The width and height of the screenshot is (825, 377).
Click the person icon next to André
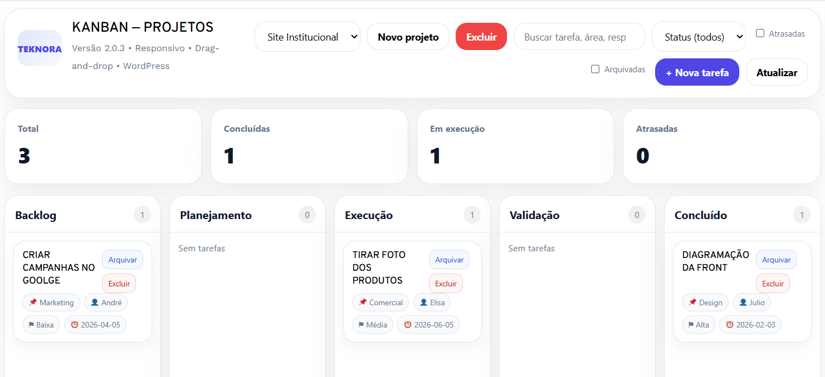point(95,302)
